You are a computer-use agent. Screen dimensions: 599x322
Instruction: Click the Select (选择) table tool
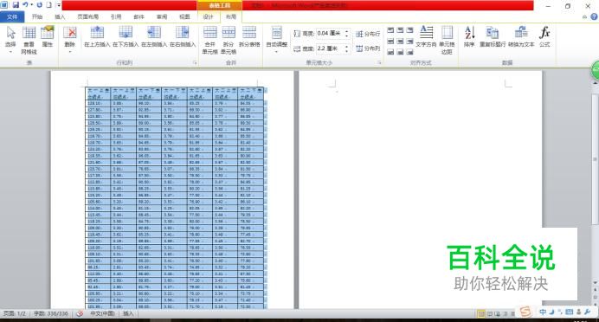(x=10, y=39)
